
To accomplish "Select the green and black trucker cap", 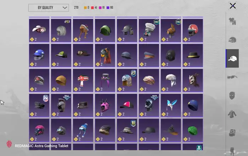I will pos(61,55).
